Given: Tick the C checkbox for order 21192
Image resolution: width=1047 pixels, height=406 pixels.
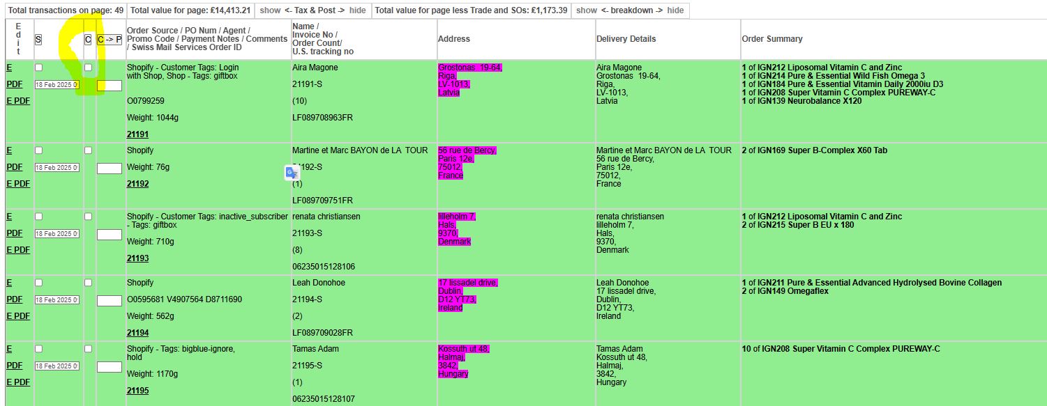Looking at the screenshot, I should click(x=88, y=150).
